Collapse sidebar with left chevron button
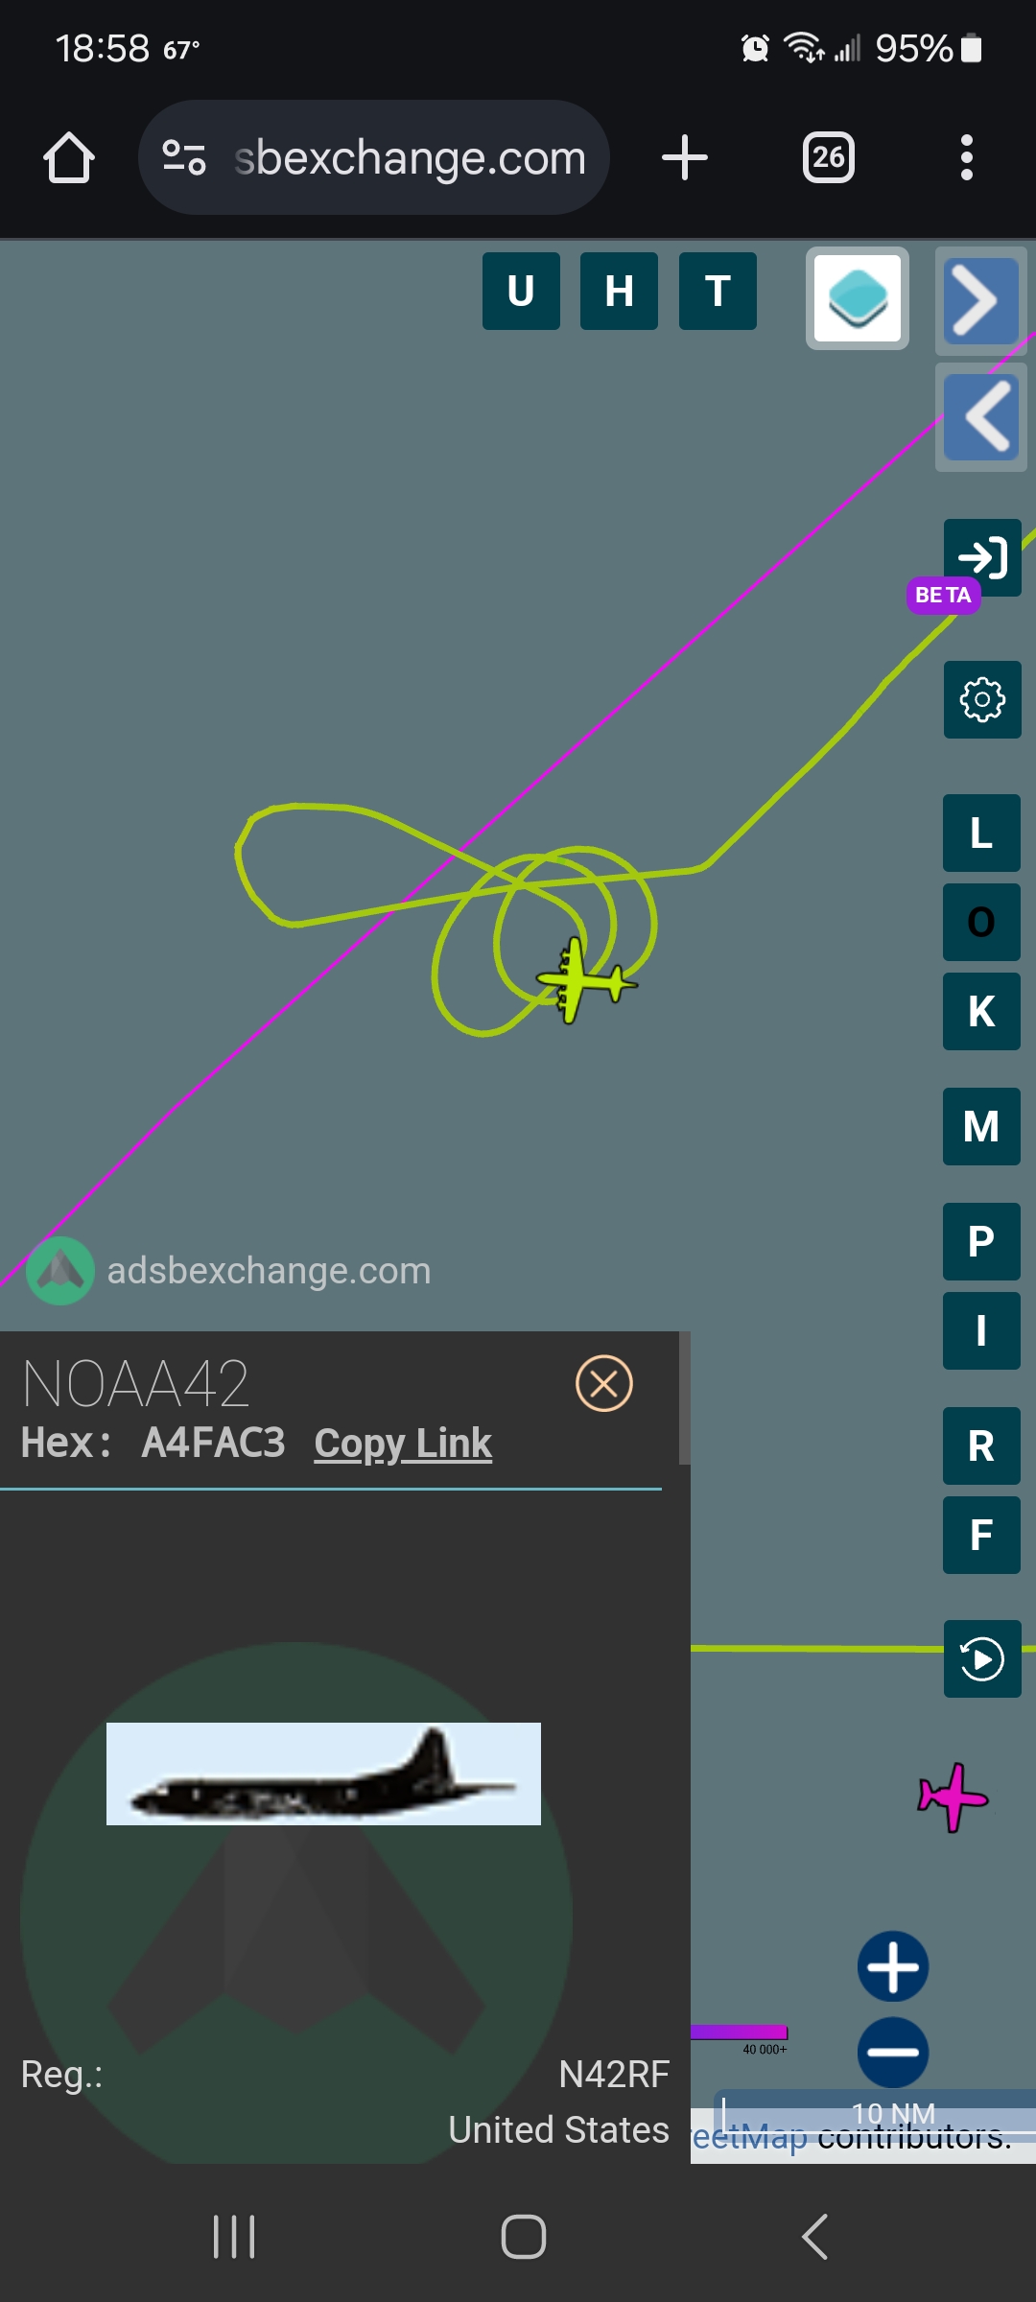The width and height of the screenshot is (1036, 2302). 981,417
